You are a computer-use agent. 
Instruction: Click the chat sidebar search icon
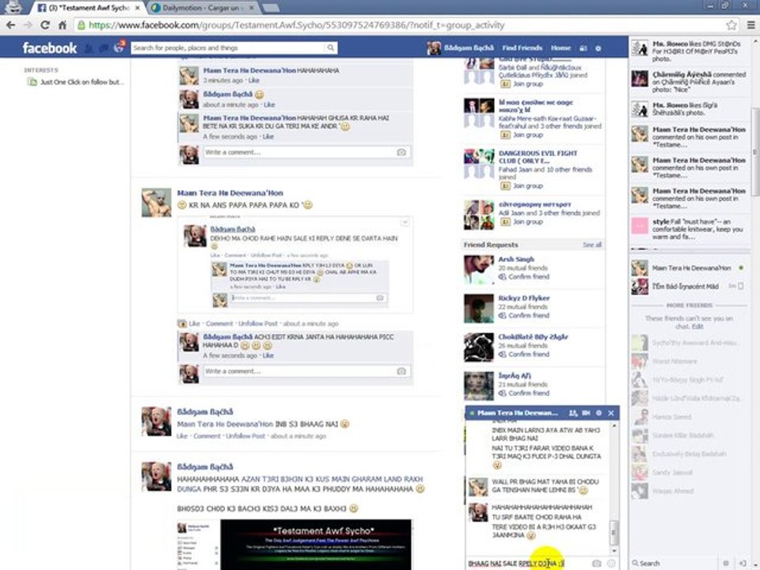pyautogui.click(x=634, y=563)
